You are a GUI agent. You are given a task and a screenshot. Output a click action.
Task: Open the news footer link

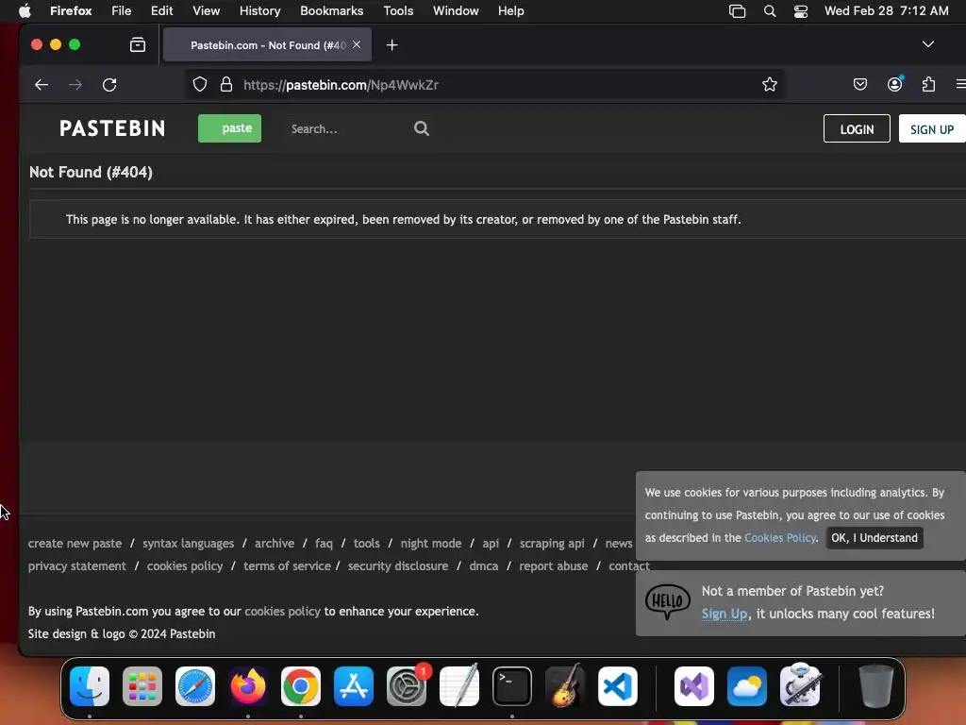(x=619, y=543)
